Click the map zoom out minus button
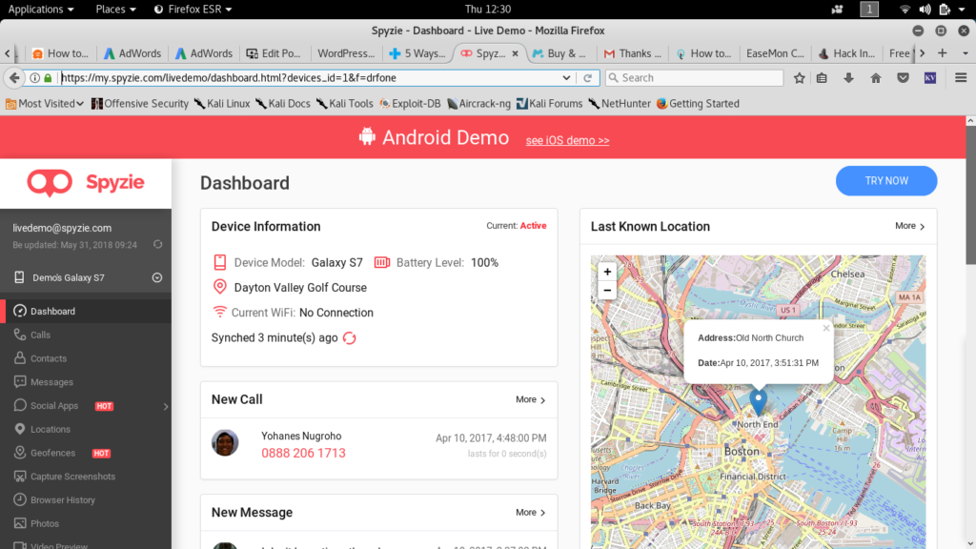Screen dimensions: 976x549 coord(607,291)
